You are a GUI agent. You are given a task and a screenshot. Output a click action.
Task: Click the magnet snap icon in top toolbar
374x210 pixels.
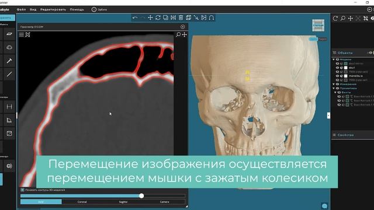pyautogui.click(x=212, y=17)
